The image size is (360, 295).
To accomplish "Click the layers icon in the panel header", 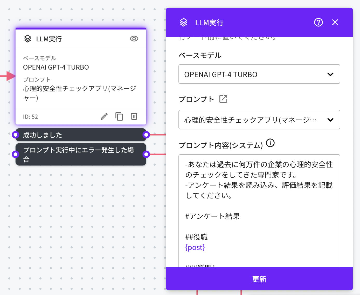I will pos(184,23).
